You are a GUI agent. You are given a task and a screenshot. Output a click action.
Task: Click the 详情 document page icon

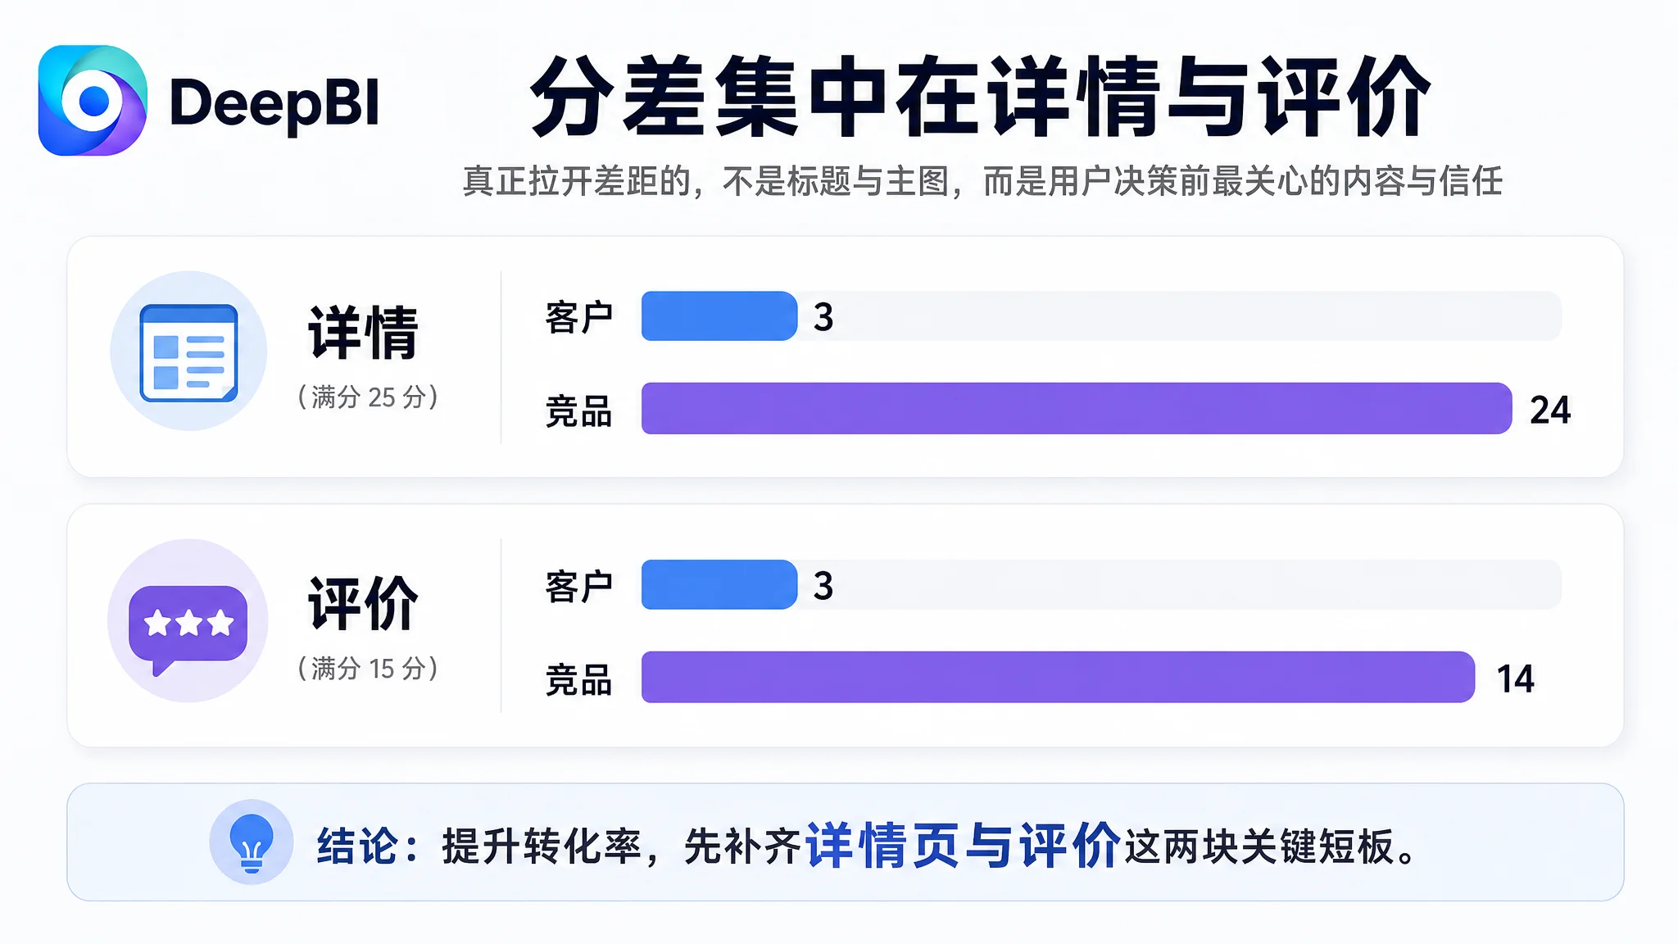[x=188, y=352]
